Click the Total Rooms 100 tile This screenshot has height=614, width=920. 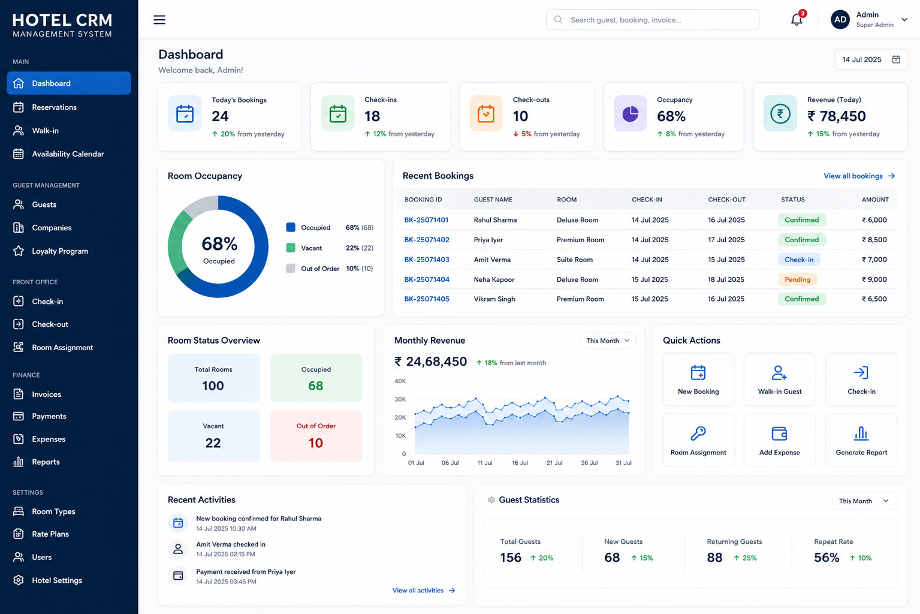click(x=213, y=378)
